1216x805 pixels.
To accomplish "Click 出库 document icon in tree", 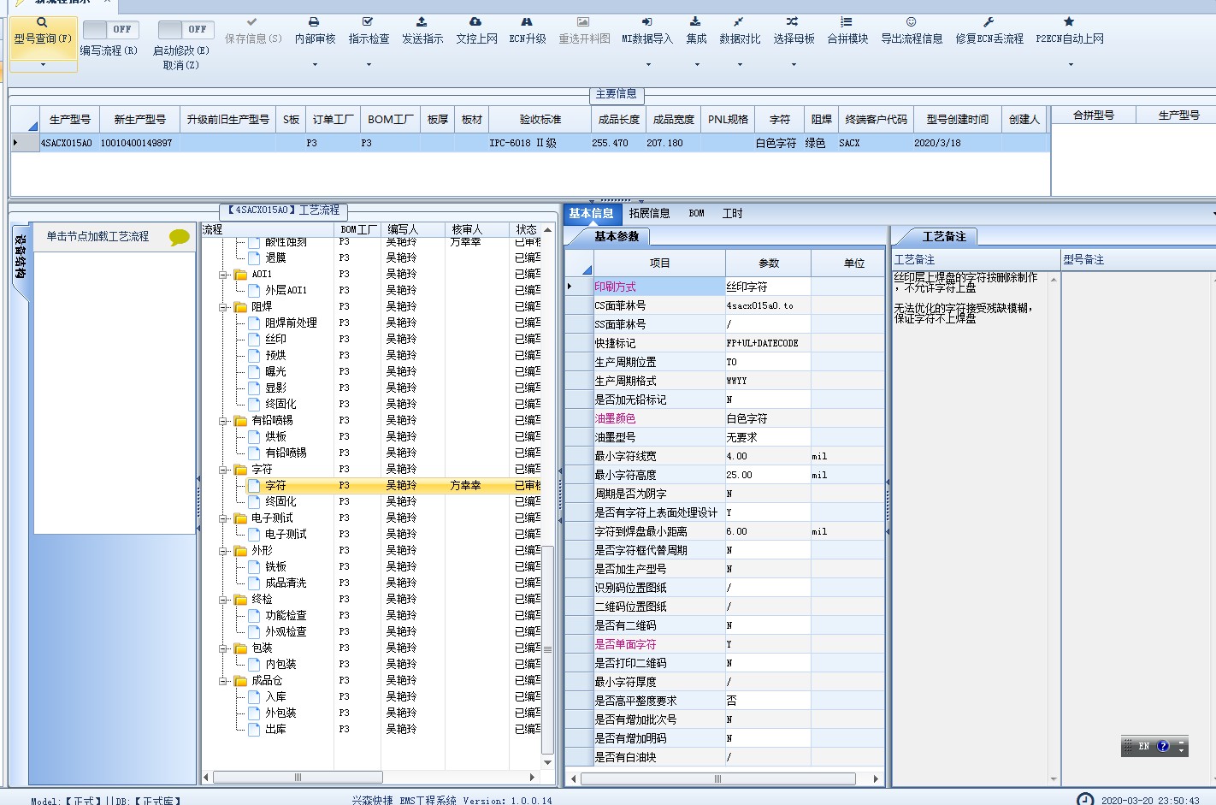I will (x=254, y=729).
